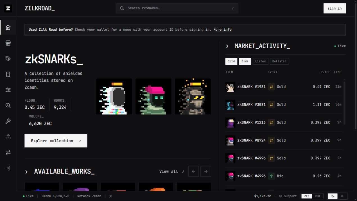
Task: Expand MARKET_ACTIVITY_ chevron
Action: tap(227, 46)
